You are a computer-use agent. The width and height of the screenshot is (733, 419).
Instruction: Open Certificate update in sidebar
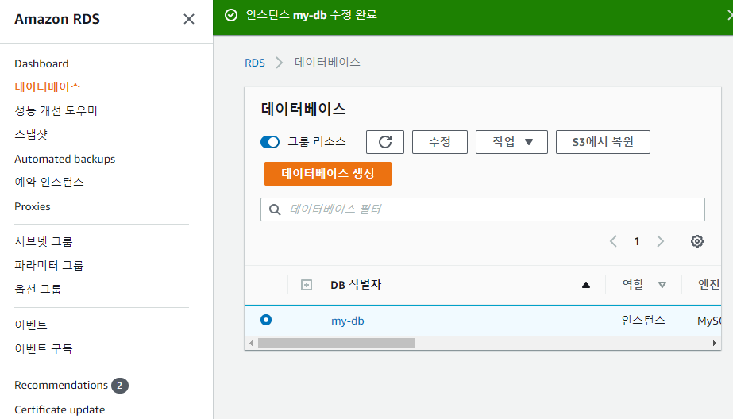(x=60, y=409)
